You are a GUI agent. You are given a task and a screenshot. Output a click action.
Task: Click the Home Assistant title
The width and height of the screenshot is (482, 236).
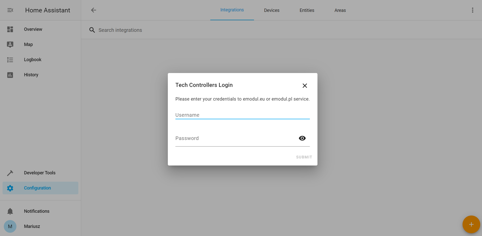point(48,10)
